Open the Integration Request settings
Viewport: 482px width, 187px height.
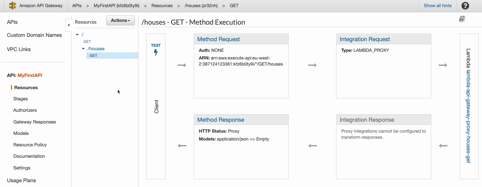[x=365, y=39]
